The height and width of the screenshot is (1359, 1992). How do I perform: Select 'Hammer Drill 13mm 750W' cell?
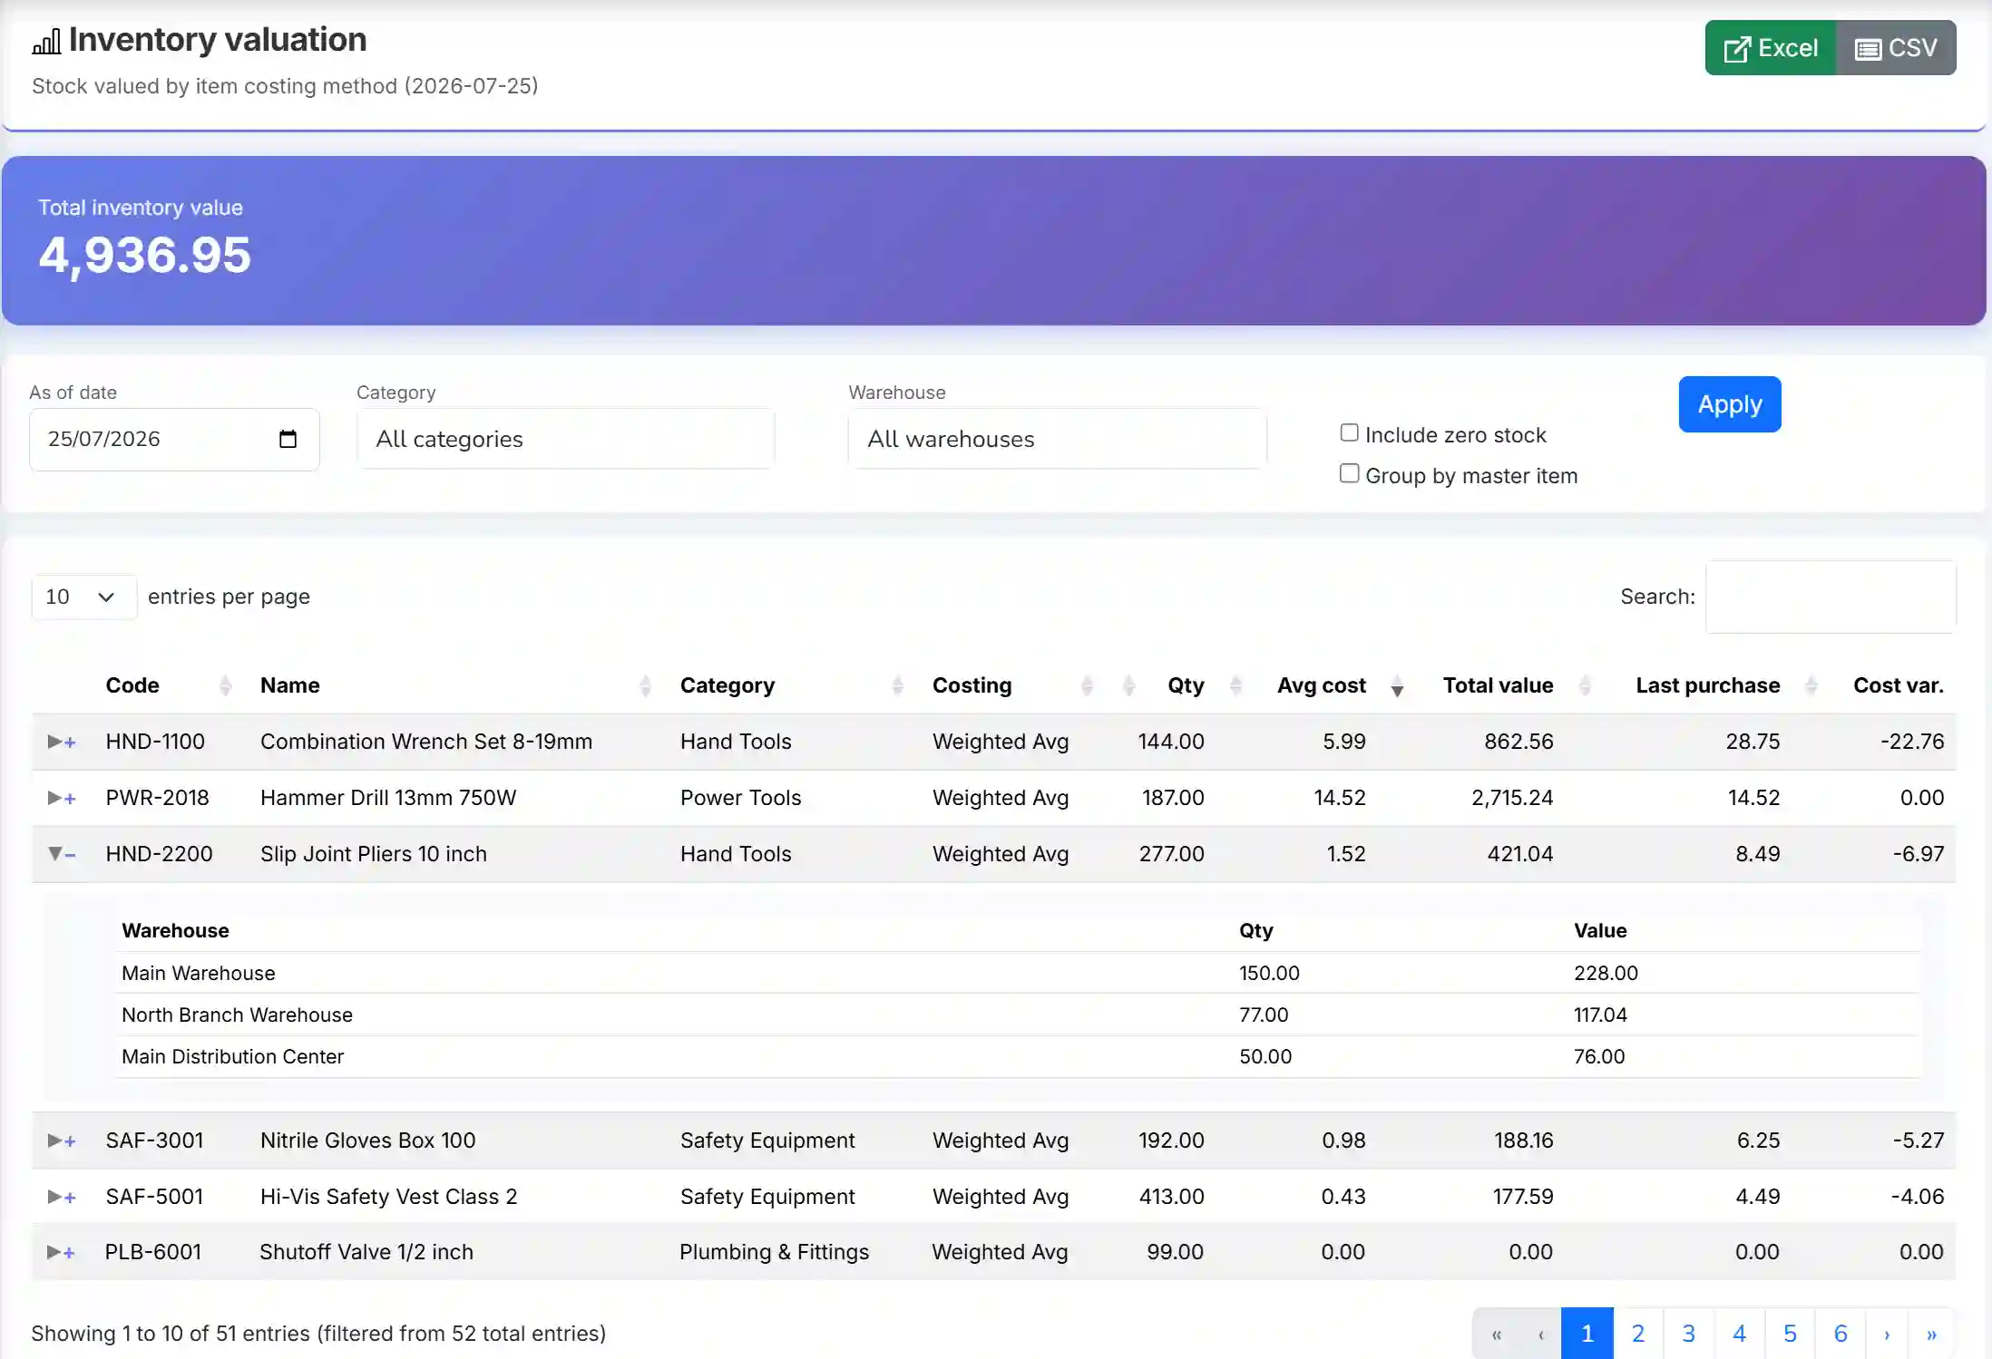[388, 798]
